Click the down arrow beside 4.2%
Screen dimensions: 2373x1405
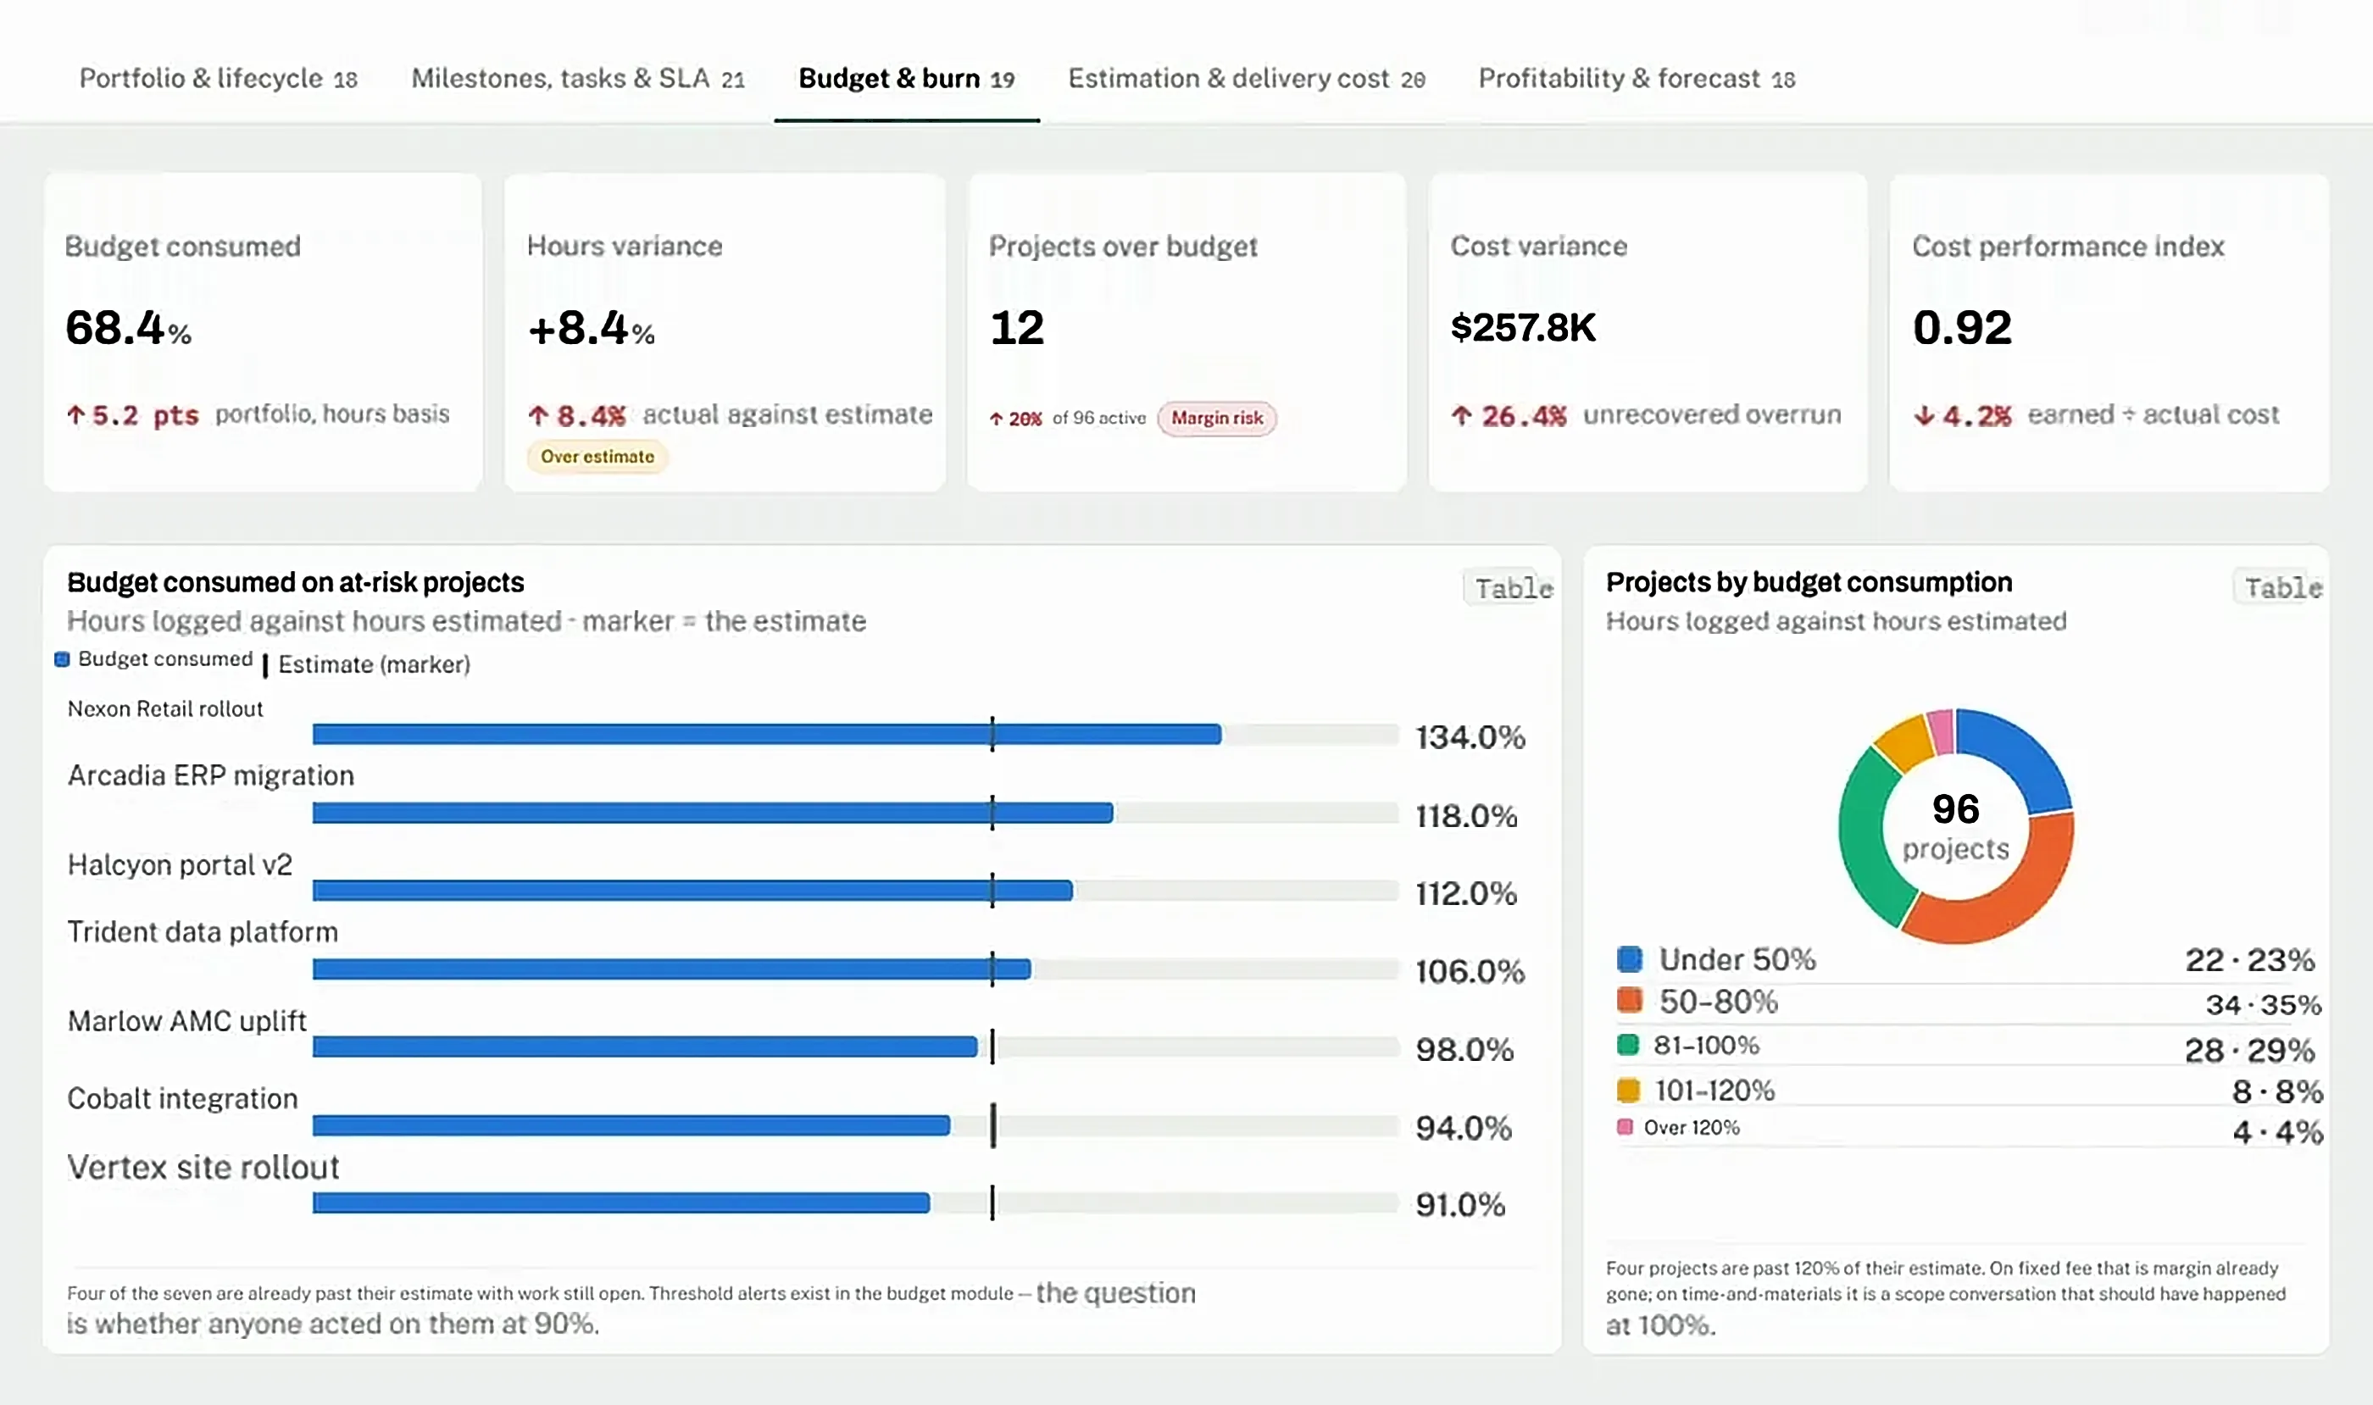pyautogui.click(x=1923, y=415)
